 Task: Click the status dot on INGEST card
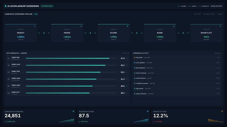point(35,26)
